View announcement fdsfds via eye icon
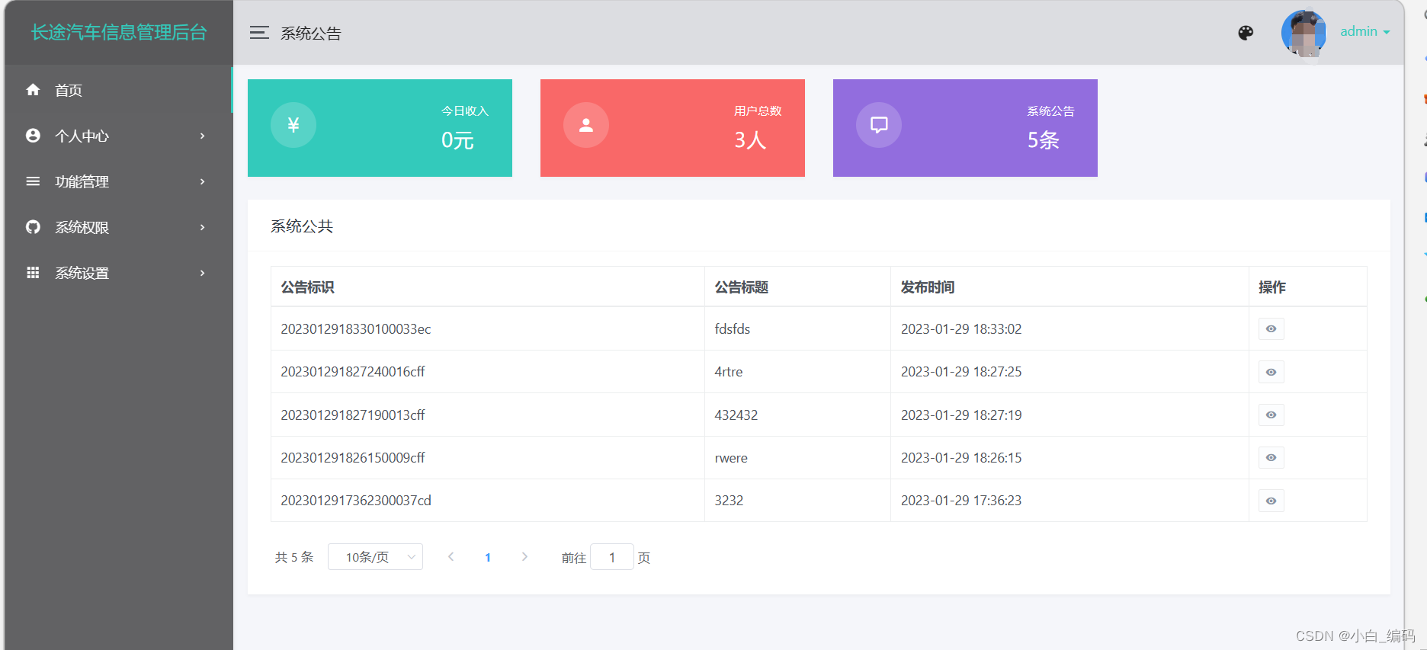The image size is (1427, 650). pos(1271,328)
